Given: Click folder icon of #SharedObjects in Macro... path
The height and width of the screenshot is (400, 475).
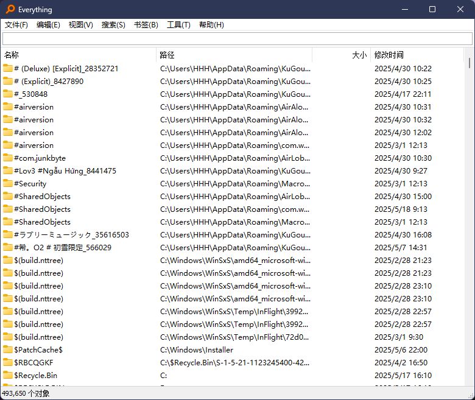Looking at the screenshot, I should click(x=7, y=222).
